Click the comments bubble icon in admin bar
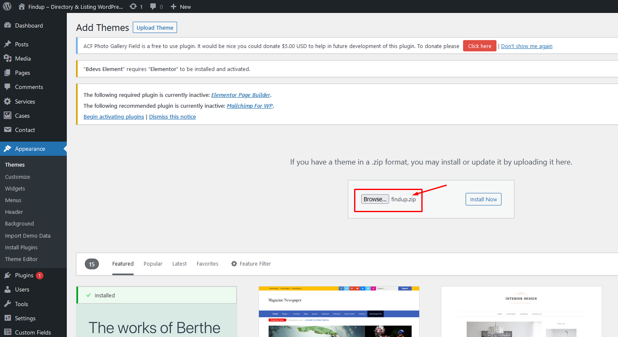 154,7
